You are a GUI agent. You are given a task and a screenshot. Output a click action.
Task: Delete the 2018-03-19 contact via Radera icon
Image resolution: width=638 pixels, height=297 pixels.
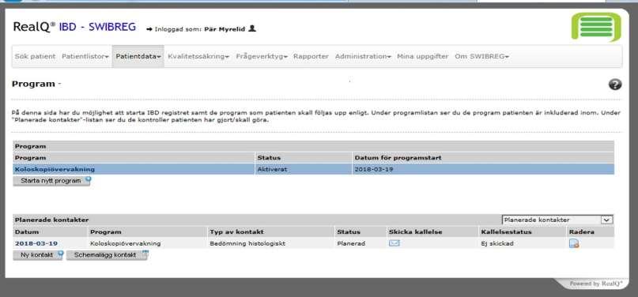pyautogui.click(x=574, y=244)
